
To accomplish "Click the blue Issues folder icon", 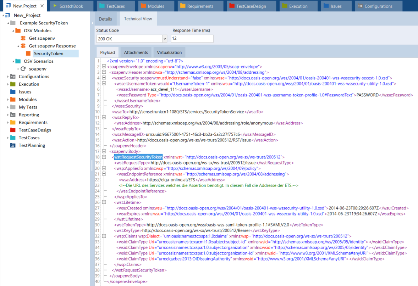I will click(13, 92).
